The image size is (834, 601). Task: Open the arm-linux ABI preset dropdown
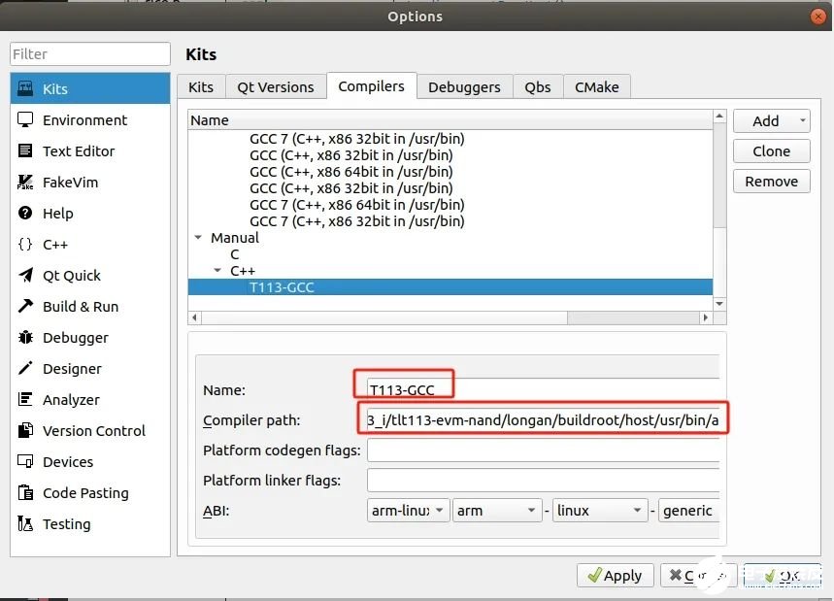[x=408, y=511]
